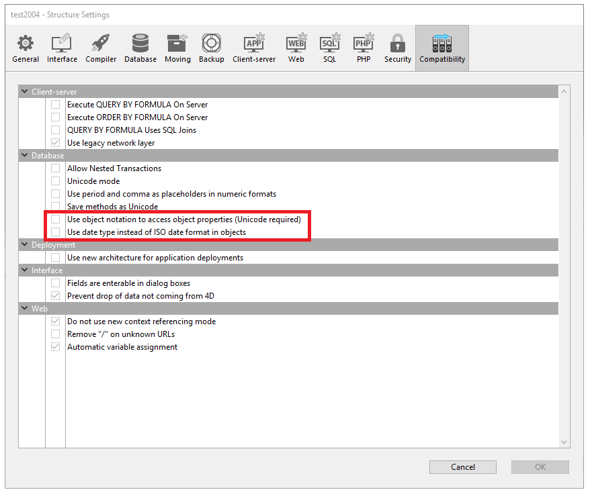Check QUERY BY FORMULA Uses SQL Joins
Image resolution: width=590 pixels, height=494 pixels.
pyautogui.click(x=55, y=130)
